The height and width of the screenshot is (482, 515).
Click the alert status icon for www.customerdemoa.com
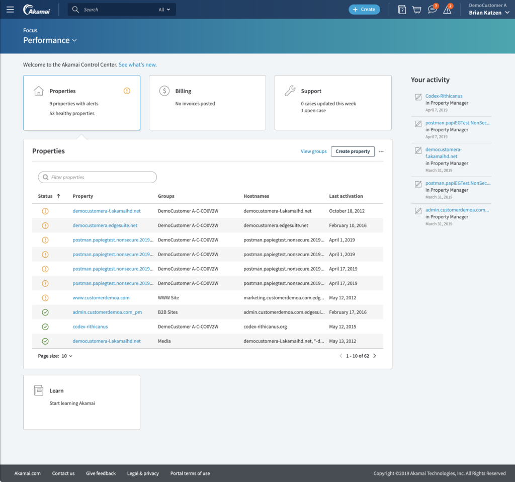tap(45, 298)
